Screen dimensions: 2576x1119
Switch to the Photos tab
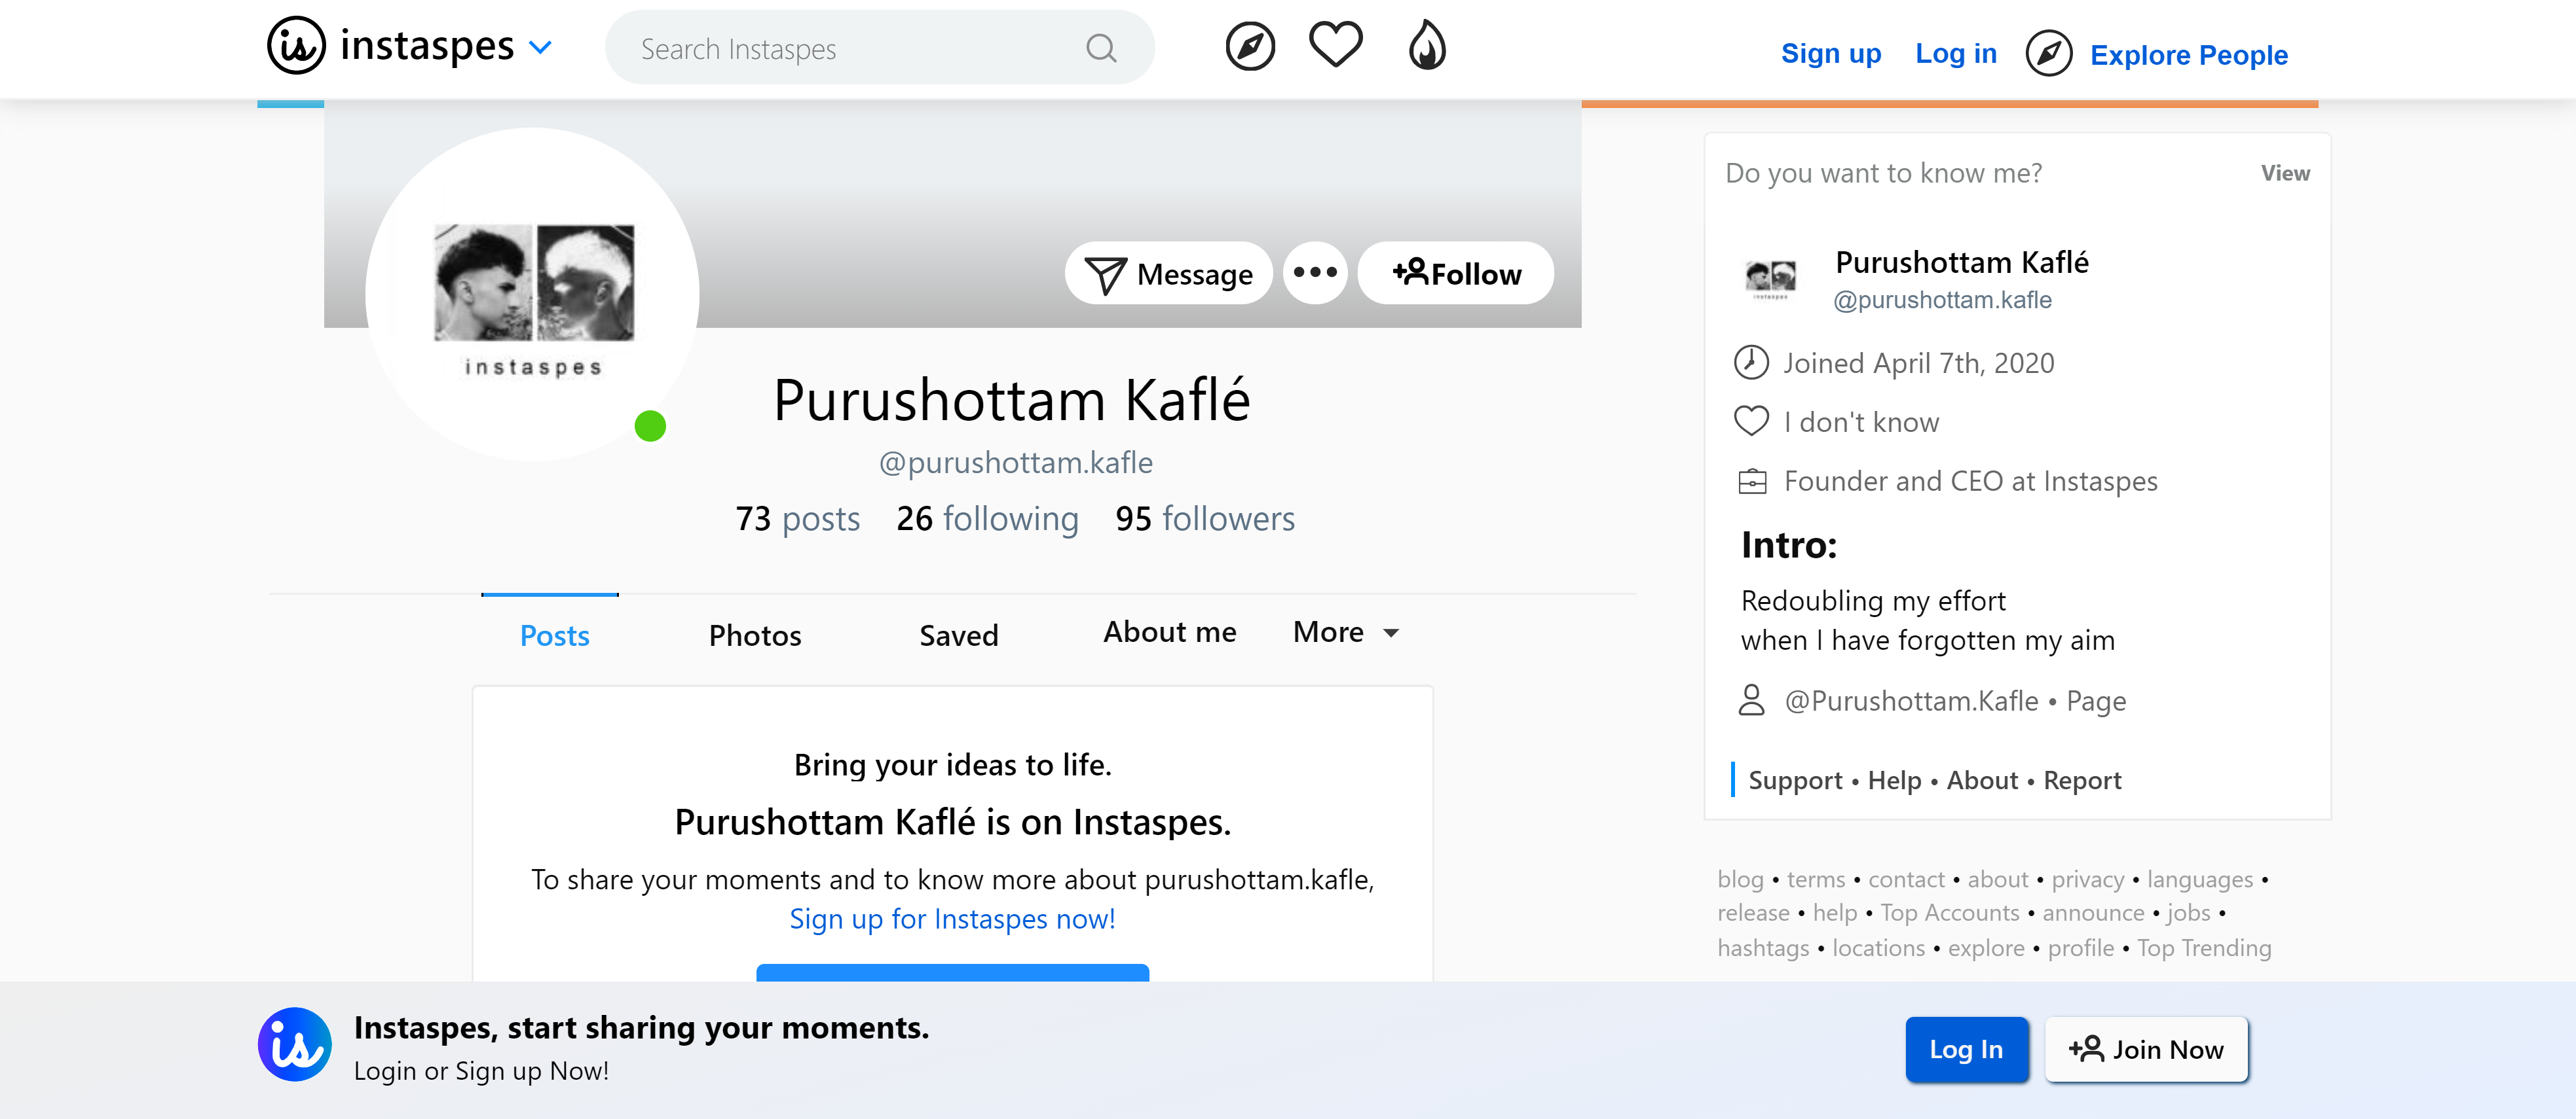(x=755, y=635)
